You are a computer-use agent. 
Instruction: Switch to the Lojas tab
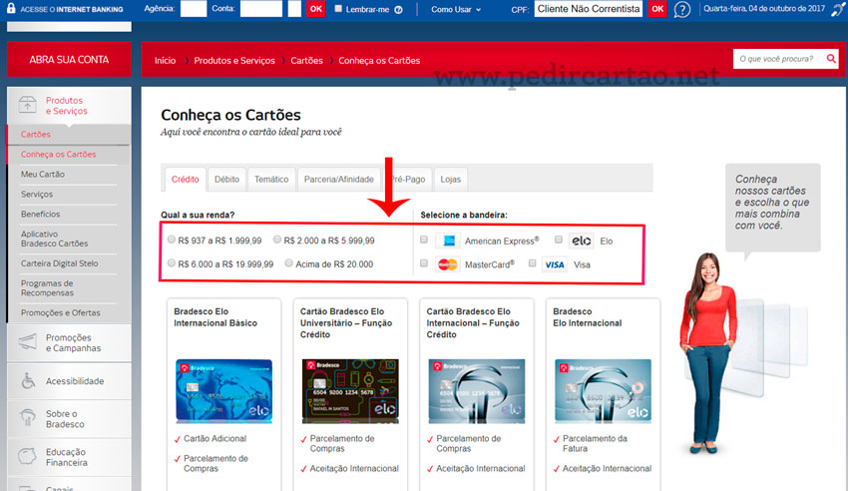pyautogui.click(x=451, y=180)
